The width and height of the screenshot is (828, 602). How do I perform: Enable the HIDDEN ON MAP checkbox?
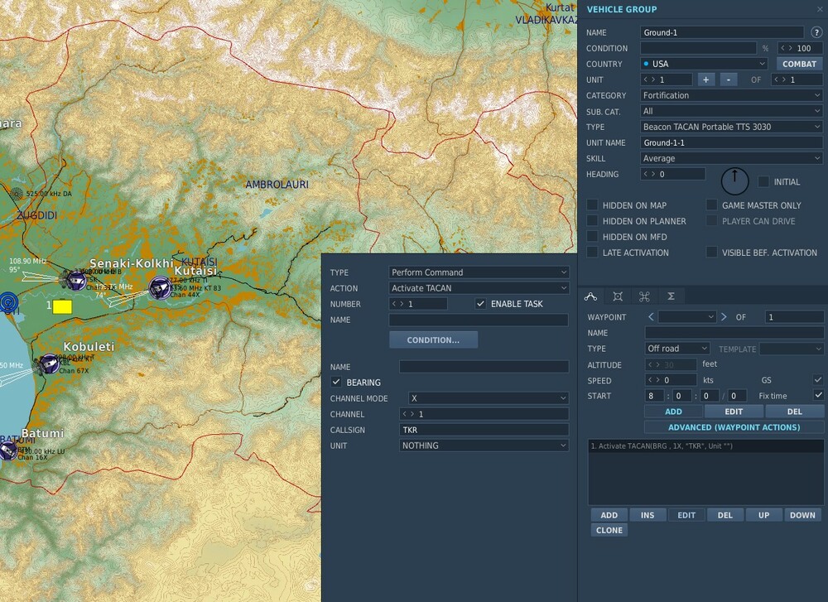coord(593,205)
